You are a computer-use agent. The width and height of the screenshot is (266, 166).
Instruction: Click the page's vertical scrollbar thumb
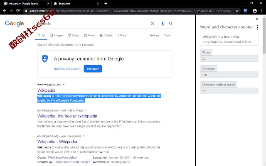coord(264,36)
